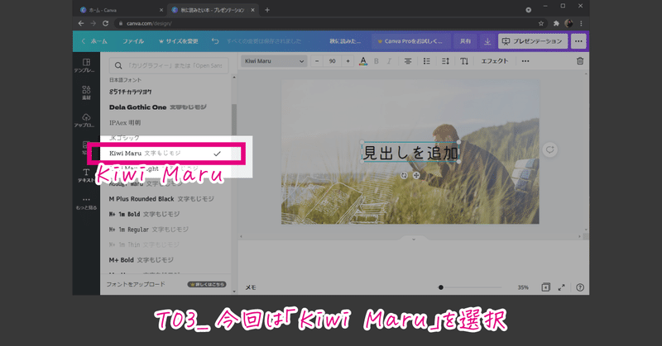Open the Templates sidebar panel

pyautogui.click(x=86, y=65)
